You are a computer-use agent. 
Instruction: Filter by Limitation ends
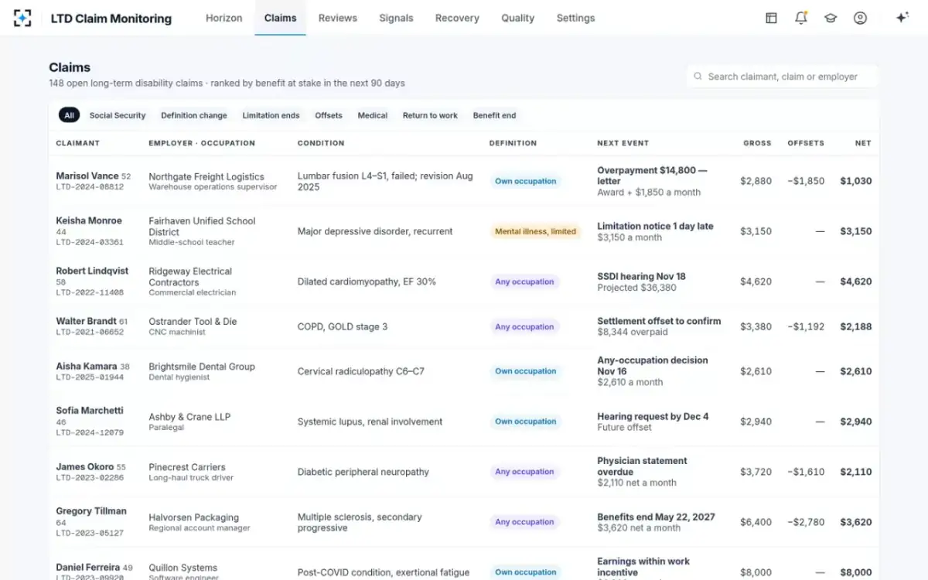[x=271, y=115]
